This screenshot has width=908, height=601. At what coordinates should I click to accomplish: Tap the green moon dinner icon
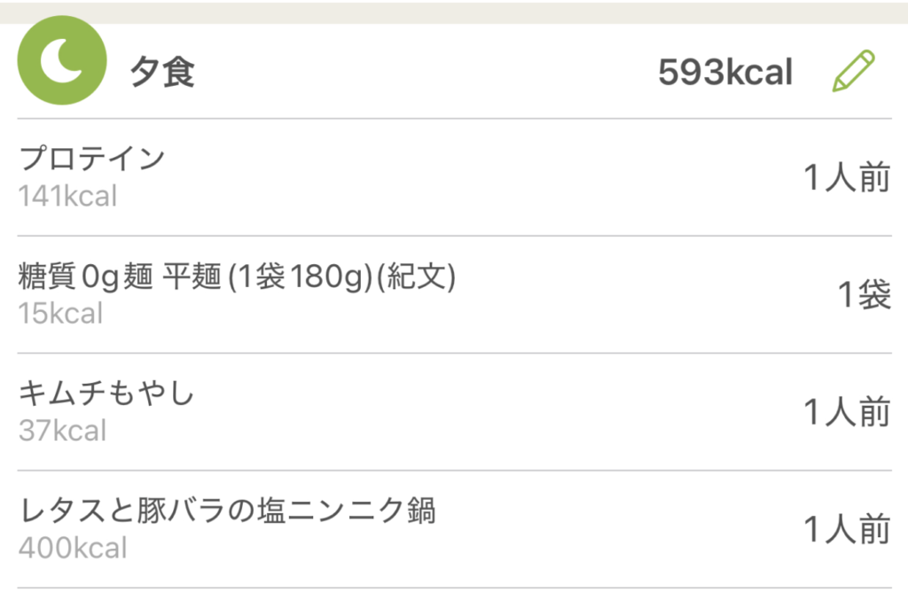(62, 61)
